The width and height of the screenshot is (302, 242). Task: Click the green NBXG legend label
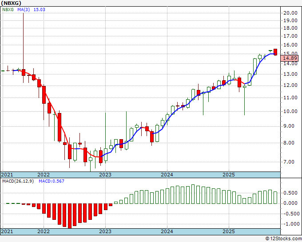coord(8,9)
